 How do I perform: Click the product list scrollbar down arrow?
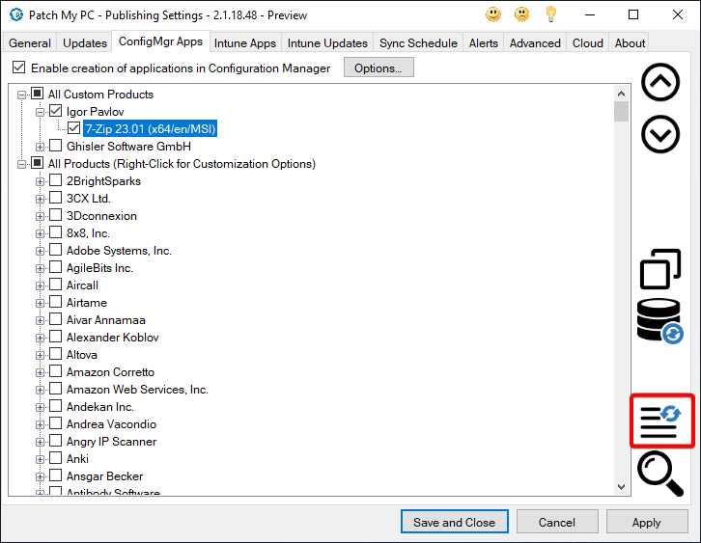coord(622,488)
